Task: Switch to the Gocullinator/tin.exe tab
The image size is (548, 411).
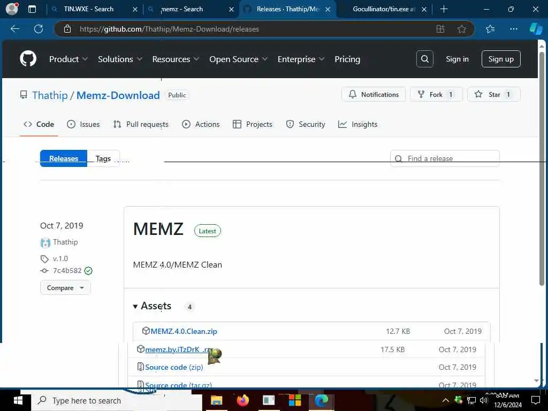Action: point(384,9)
